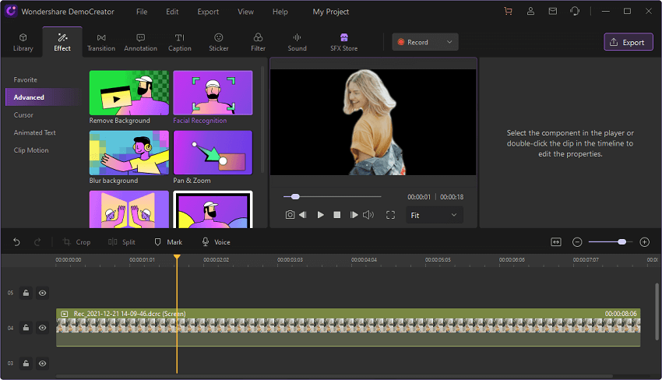
Task: Click the zoom in plus icon
Action: coord(644,242)
